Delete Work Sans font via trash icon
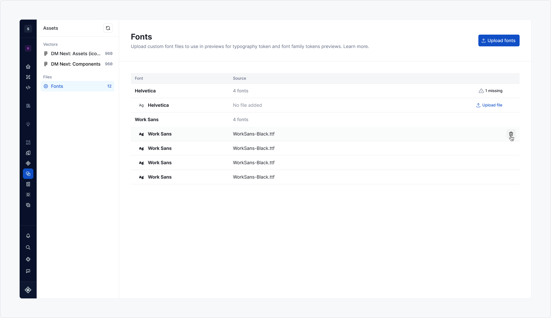551x318 pixels. tap(511, 134)
